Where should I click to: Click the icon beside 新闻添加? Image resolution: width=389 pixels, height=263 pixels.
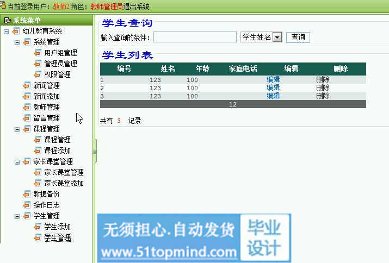click(x=27, y=96)
